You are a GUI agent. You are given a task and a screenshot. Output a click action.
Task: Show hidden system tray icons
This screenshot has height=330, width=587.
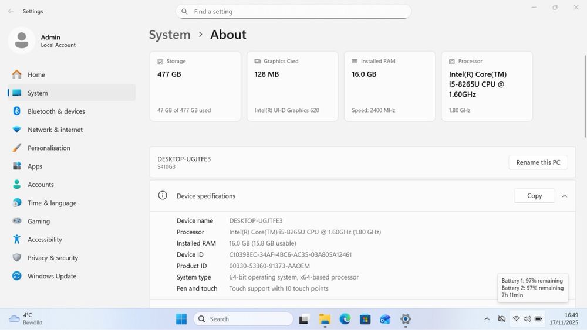(x=487, y=319)
